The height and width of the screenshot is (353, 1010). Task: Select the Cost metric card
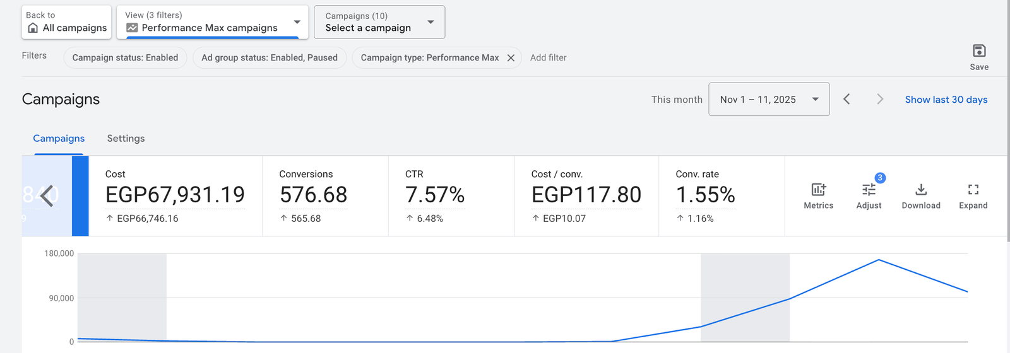[x=175, y=196]
